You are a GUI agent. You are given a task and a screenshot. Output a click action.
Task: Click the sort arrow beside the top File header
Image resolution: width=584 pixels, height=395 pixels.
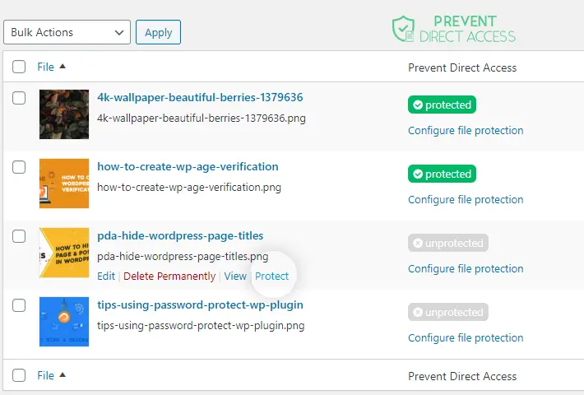[63, 67]
